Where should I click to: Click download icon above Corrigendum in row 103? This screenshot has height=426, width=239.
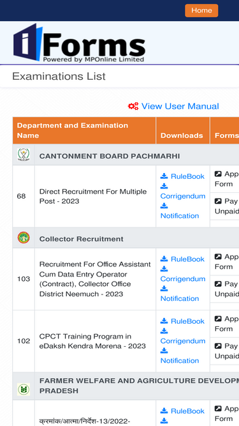[x=164, y=269]
